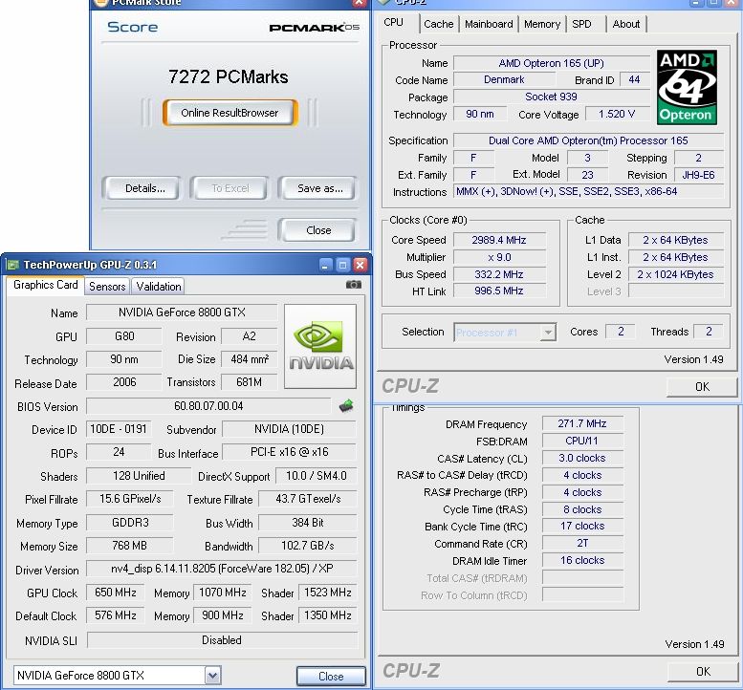The height and width of the screenshot is (690, 743).
Task: Click the Multiplier value x 9.0
Action: click(x=499, y=257)
